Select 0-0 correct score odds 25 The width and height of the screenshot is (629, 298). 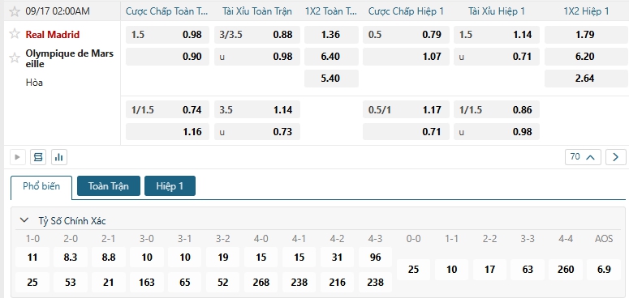(x=413, y=270)
